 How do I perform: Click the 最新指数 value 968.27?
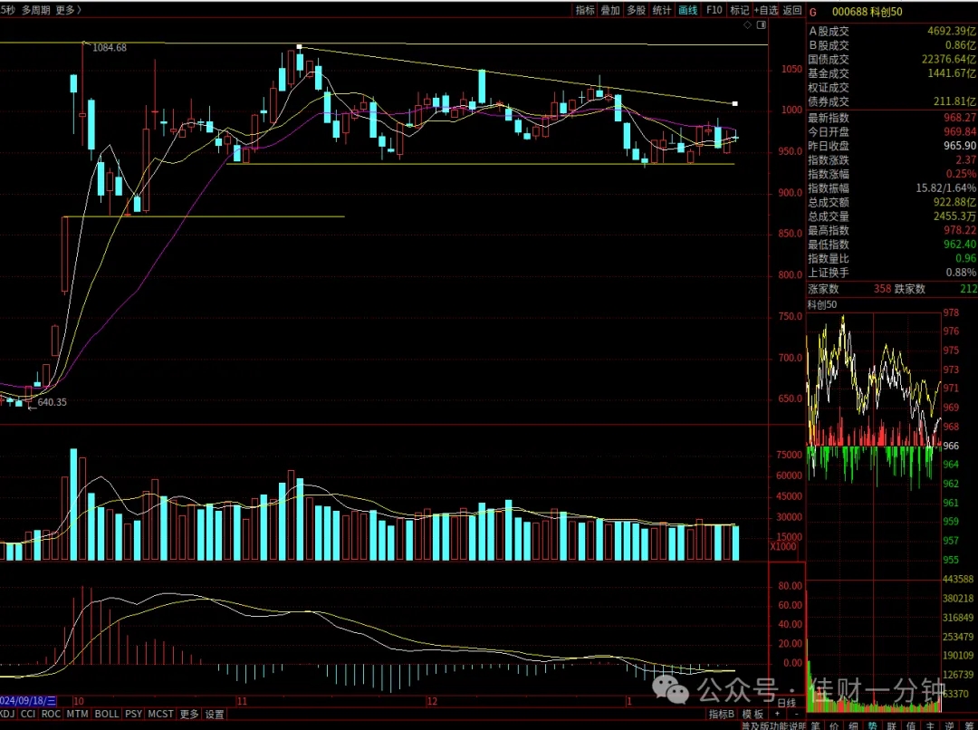point(960,118)
